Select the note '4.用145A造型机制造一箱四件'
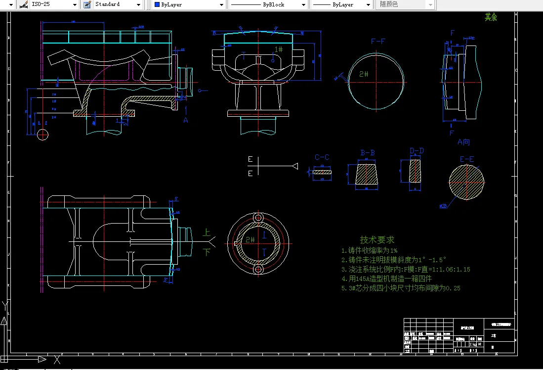Viewport: 543px width, 370px height. [x=386, y=278]
